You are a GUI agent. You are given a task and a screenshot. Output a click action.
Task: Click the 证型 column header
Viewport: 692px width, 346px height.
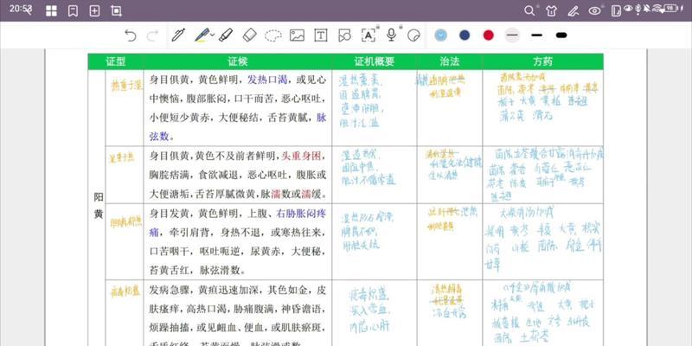[116, 61]
